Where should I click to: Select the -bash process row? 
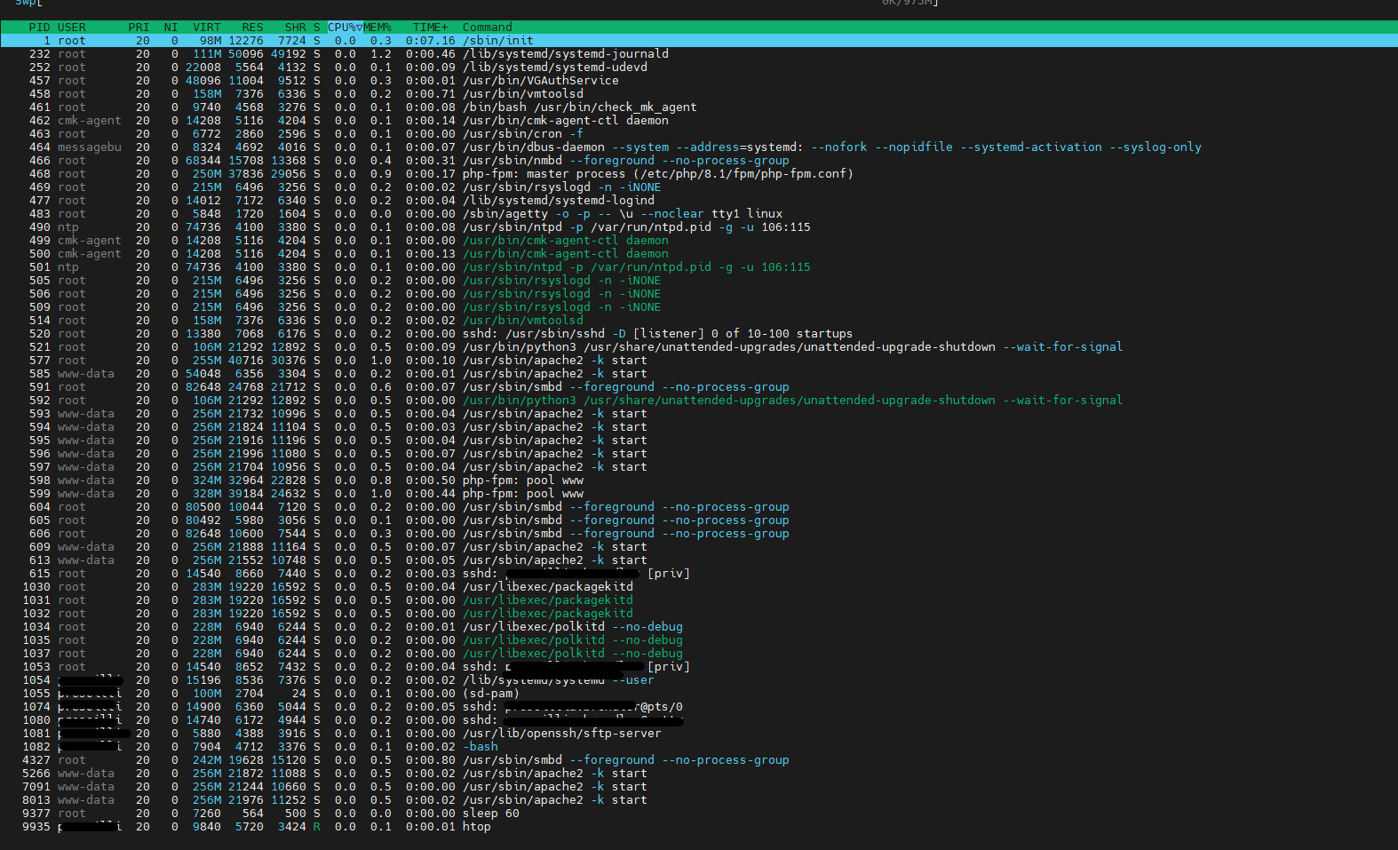(x=699, y=747)
